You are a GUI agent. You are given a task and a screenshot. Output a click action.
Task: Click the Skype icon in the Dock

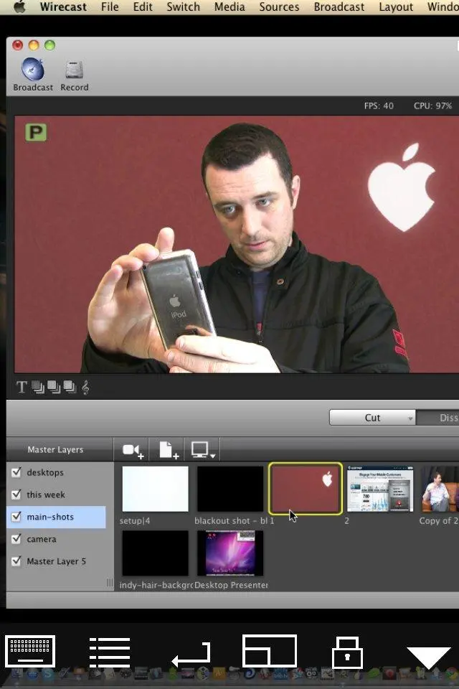[x=47, y=673]
